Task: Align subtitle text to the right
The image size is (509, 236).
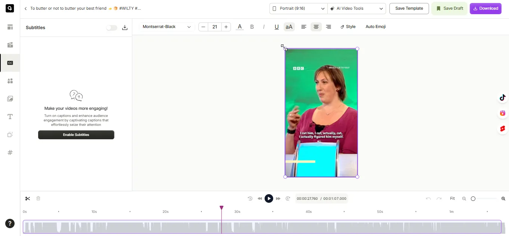Action: pos(328,27)
